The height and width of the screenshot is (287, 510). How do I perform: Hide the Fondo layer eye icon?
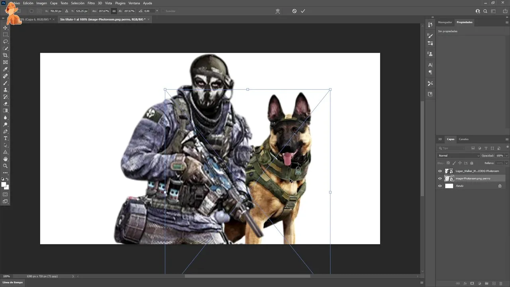point(440,186)
